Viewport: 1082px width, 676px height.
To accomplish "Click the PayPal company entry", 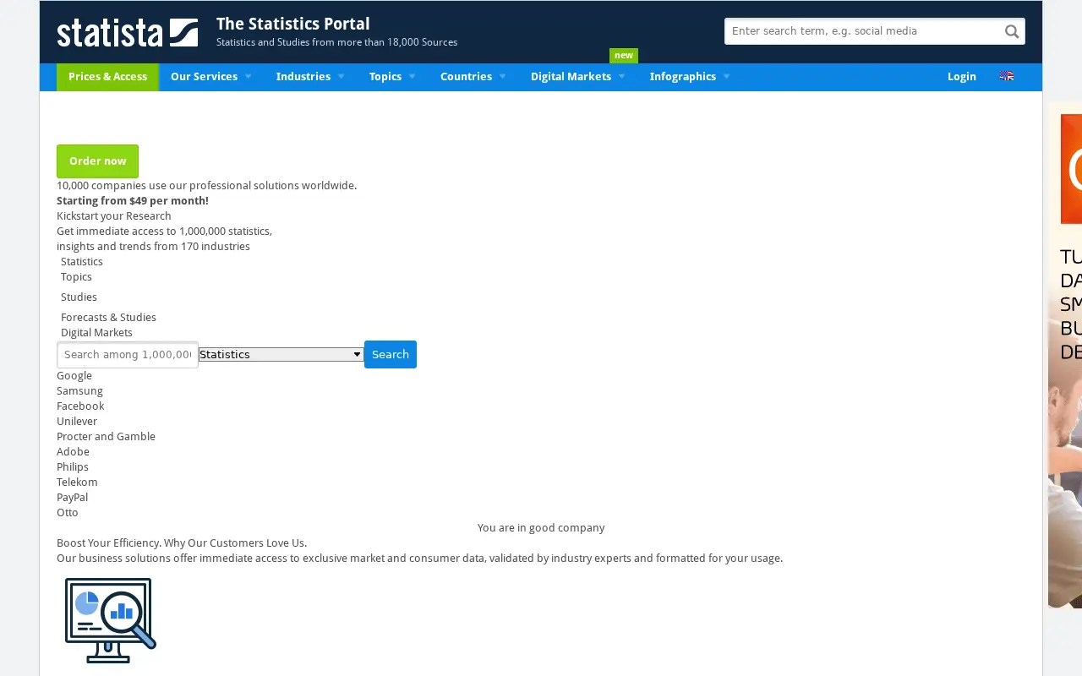I will [x=72, y=498].
